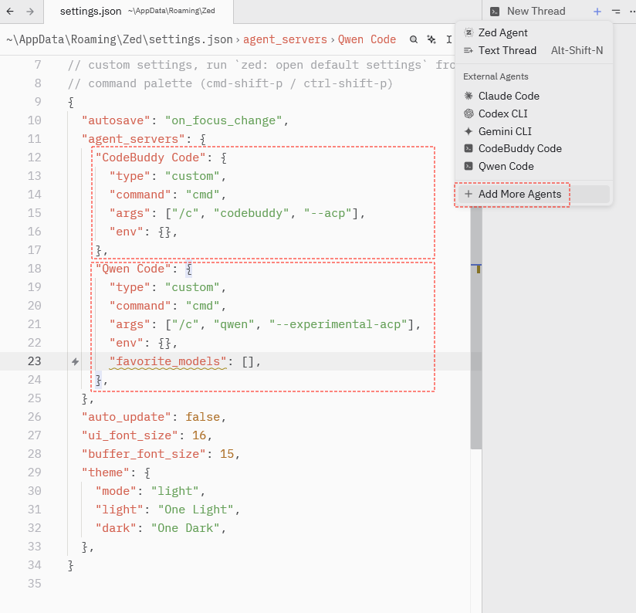
Task: Click the "codebuddy" argument string
Action: 251,213
